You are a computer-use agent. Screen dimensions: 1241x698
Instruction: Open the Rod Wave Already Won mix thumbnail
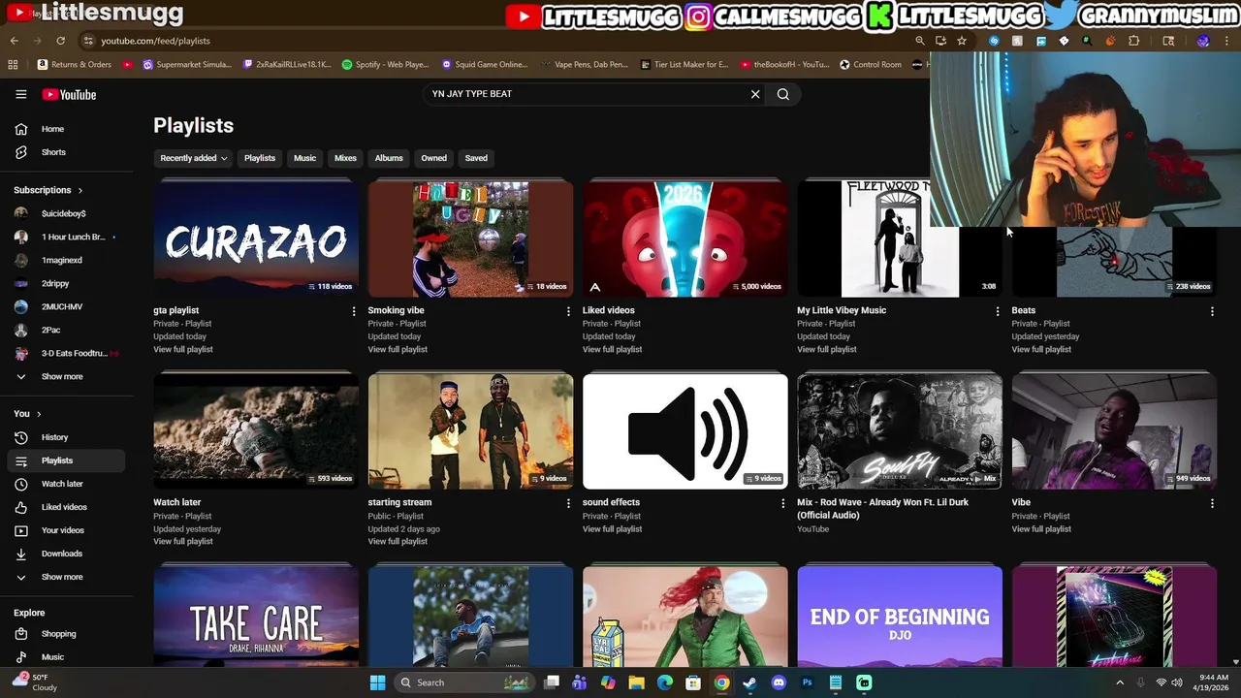tap(900, 430)
